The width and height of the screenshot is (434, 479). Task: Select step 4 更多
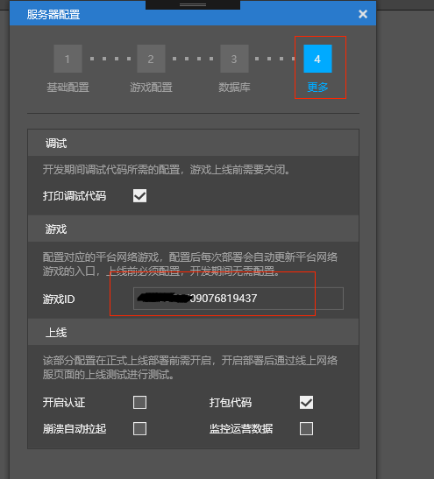click(x=317, y=59)
